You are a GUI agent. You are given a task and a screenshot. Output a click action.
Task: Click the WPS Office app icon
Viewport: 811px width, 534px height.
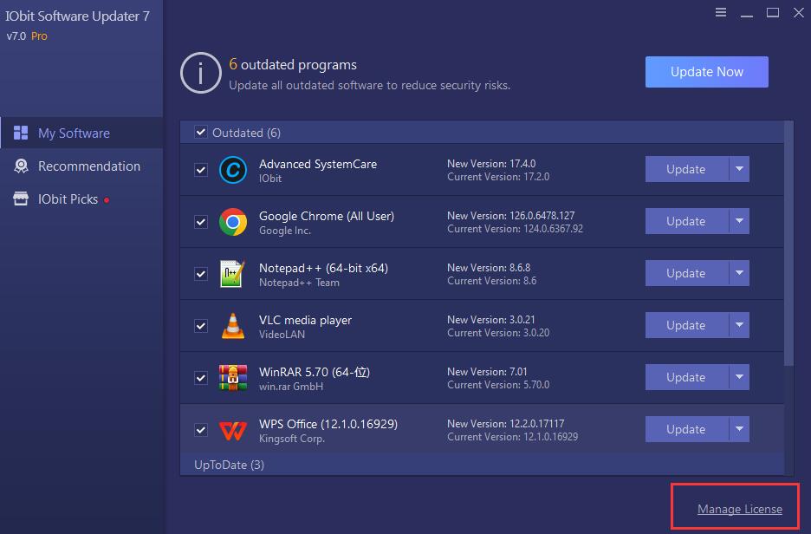point(233,430)
